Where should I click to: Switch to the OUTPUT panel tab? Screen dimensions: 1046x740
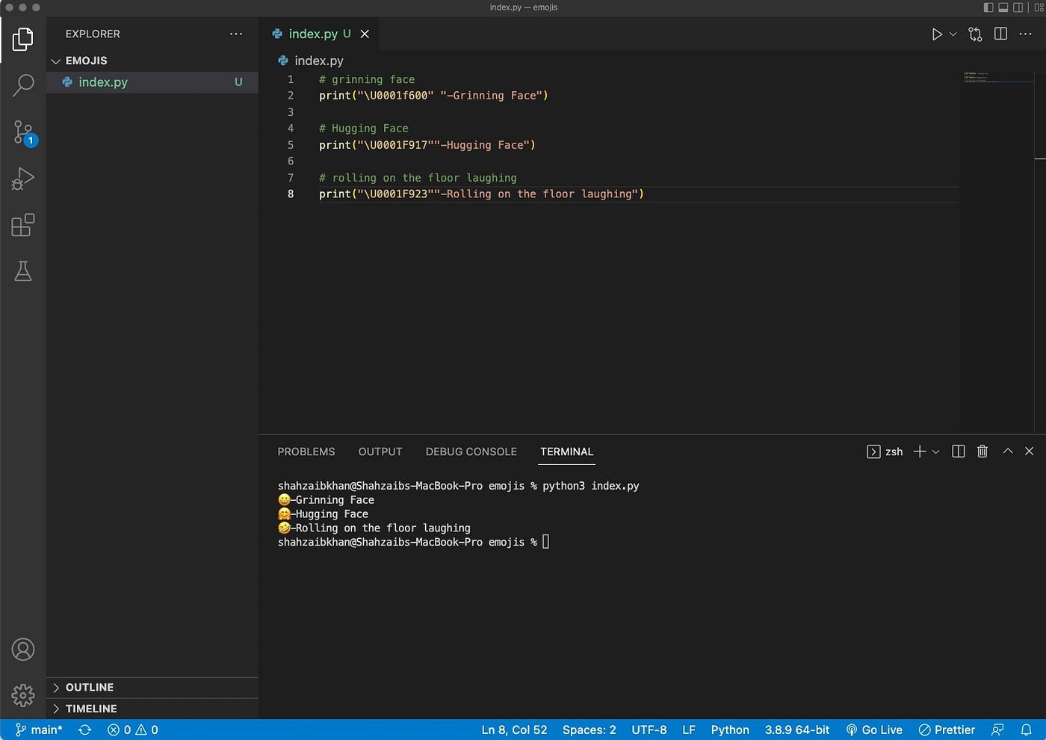pos(380,451)
